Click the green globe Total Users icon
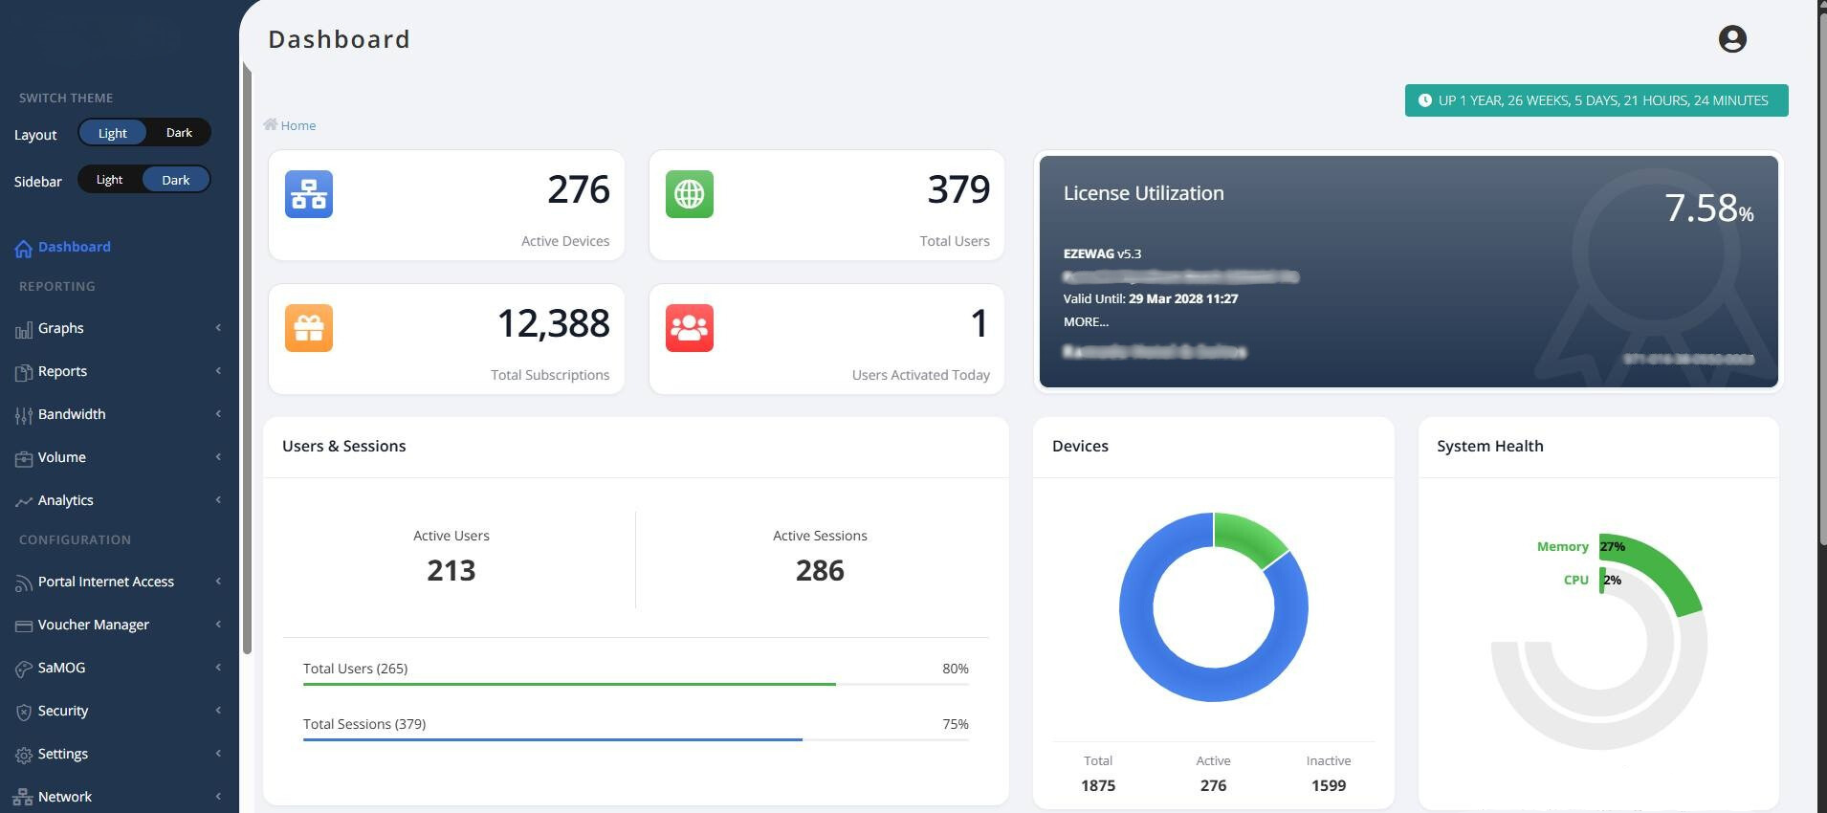This screenshot has width=1827, height=813. 689,194
